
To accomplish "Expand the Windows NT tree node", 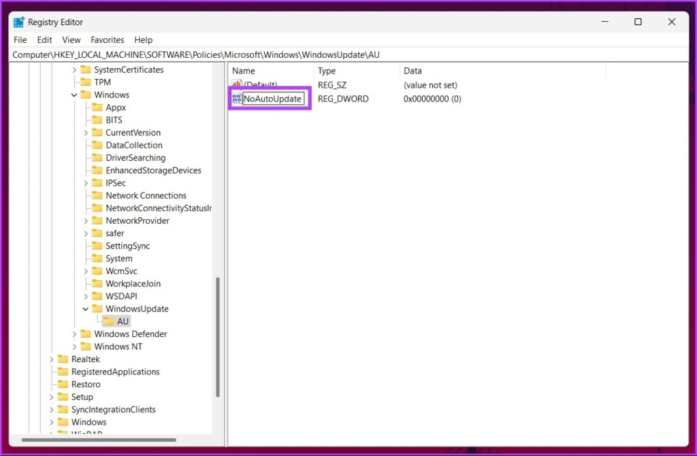I will point(74,346).
